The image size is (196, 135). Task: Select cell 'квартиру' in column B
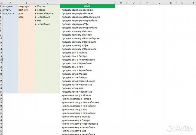[26, 6]
